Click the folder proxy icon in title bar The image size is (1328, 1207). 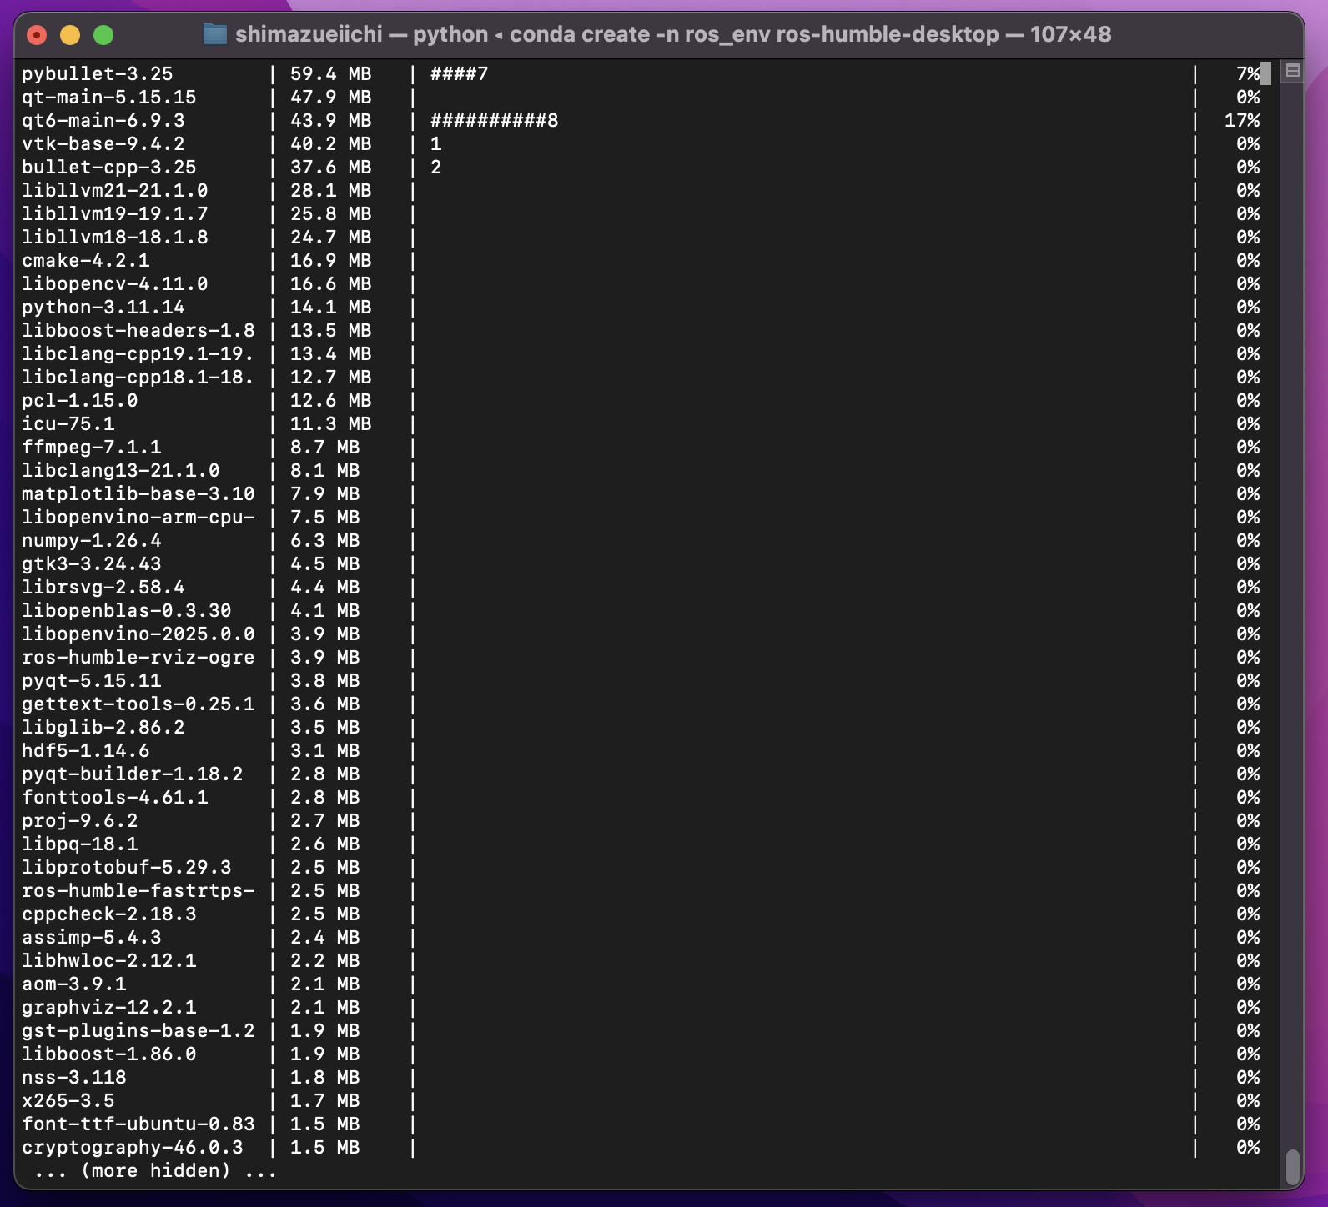pos(215,34)
